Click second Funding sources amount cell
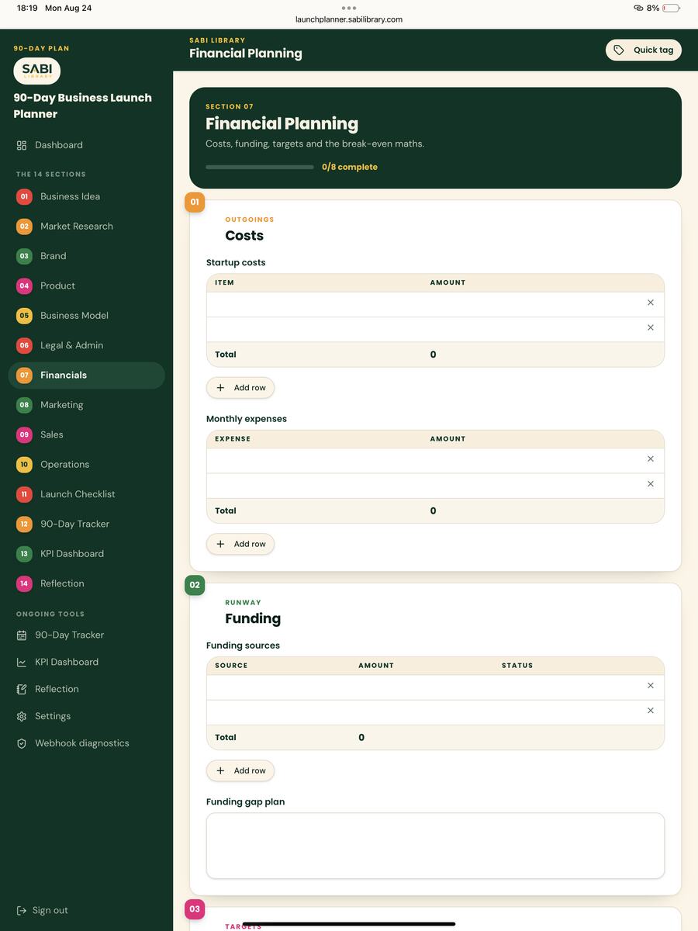The width and height of the screenshot is (698, 931). pos(423,711)
